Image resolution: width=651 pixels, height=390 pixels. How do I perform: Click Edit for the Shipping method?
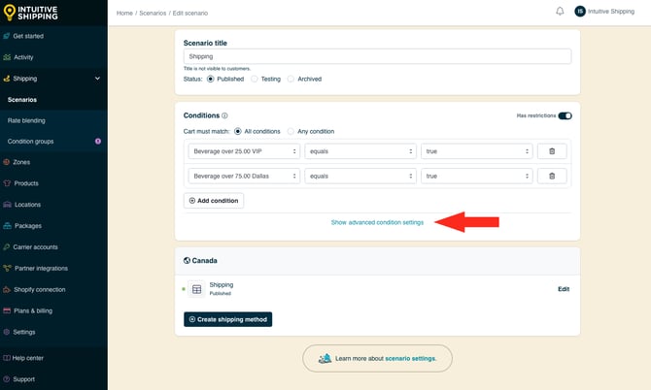[x=564, y=289]
